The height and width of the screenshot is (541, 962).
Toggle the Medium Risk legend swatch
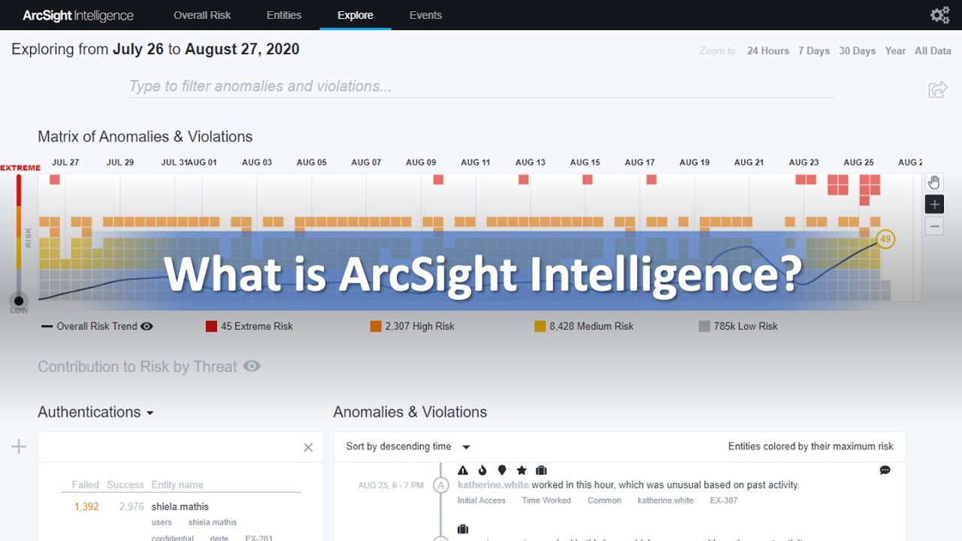point(540,326)
